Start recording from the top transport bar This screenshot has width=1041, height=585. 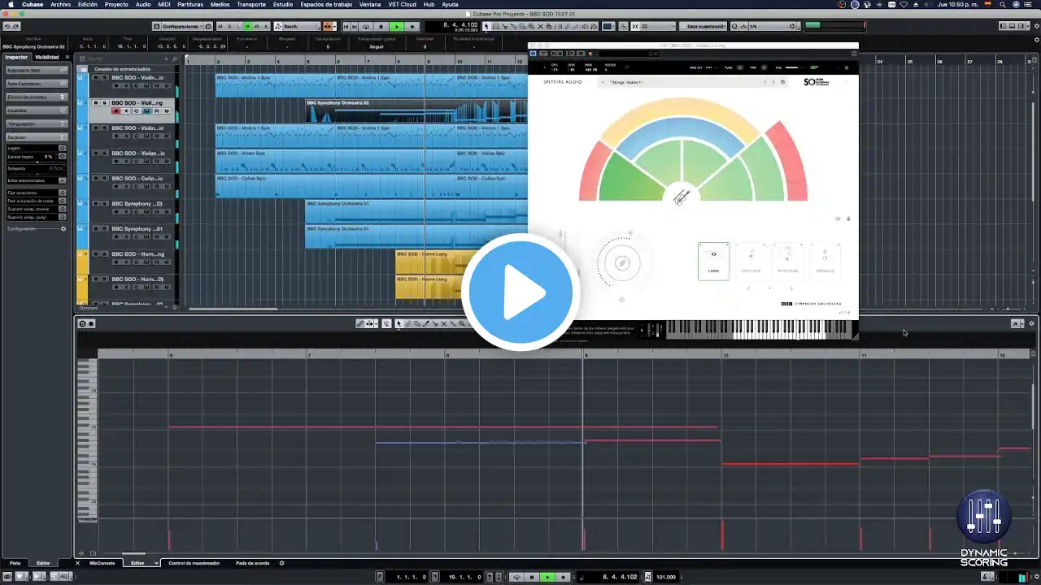coord(412,27)
